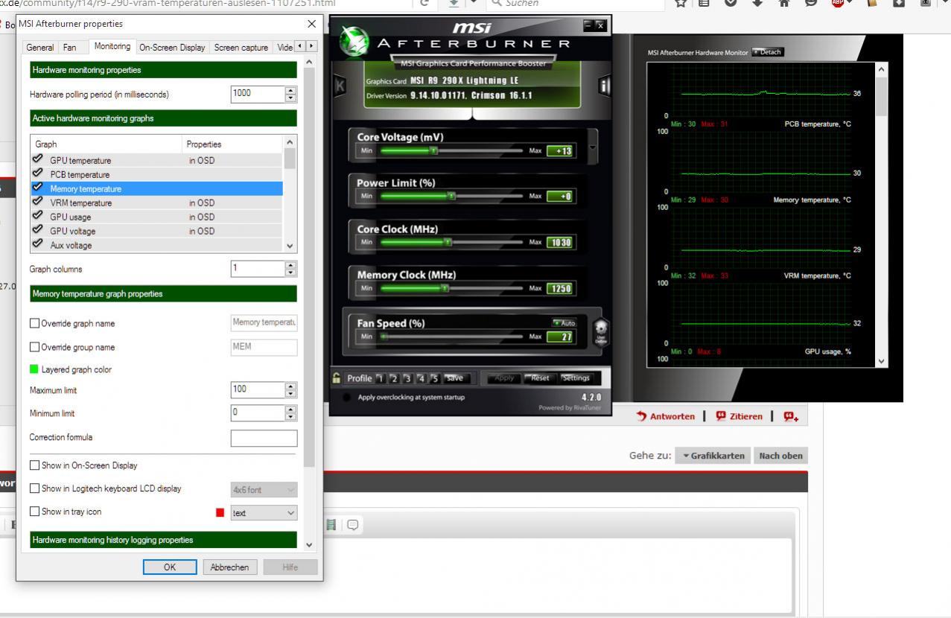Viewport: 951px width, 618px height.
Task: Click the Adblock Plus toolbar icon
Action: coord(837,4)
